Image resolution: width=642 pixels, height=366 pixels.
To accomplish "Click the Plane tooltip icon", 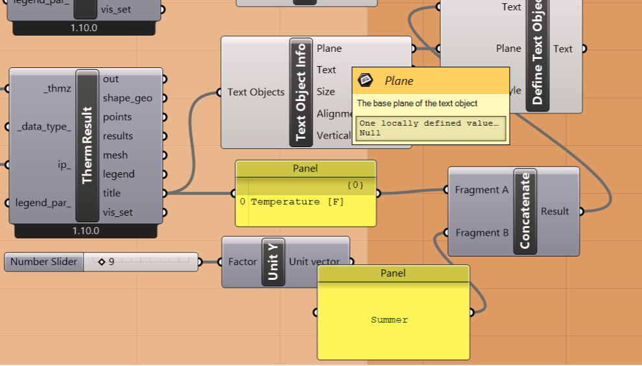I will tap(365, 80).
